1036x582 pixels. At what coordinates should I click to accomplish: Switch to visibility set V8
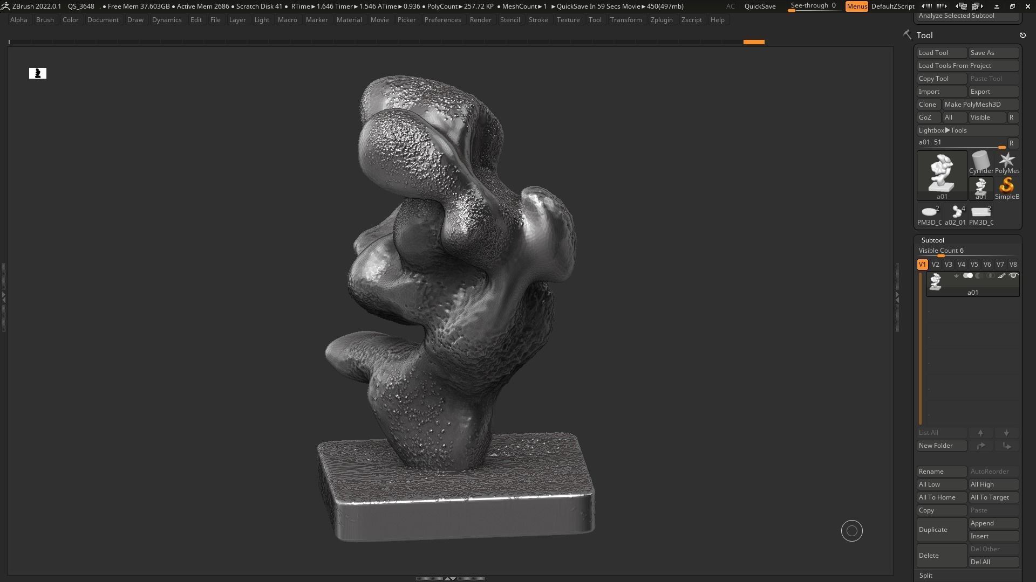click(1013, 265)
